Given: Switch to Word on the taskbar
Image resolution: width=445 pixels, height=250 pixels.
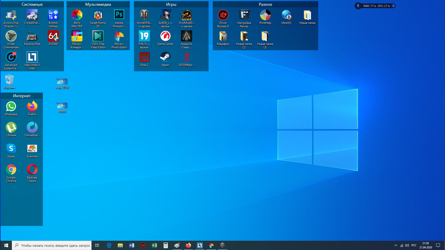Looking at the screenshot, I should click(x=132, y=245).
